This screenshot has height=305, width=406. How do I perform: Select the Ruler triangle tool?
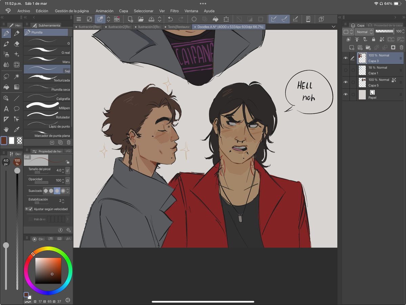click(x=6, y=119)
